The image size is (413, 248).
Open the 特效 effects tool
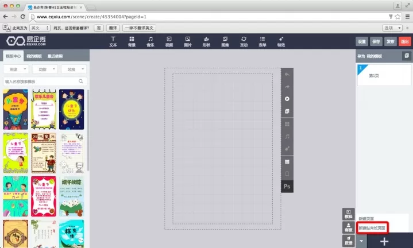[281, 42]
